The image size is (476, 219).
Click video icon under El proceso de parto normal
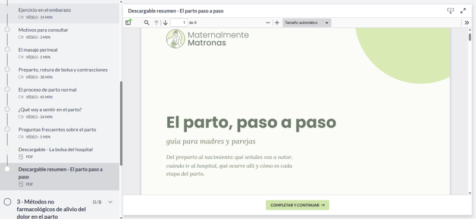click(x=21, y=97)
